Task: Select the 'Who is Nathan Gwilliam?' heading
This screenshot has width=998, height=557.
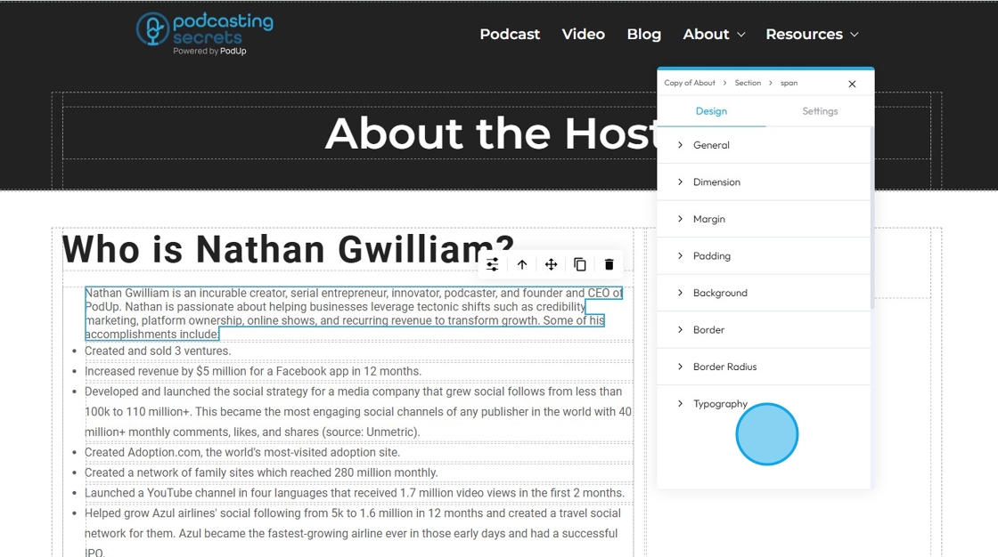Action: click(x=288, y=249)
